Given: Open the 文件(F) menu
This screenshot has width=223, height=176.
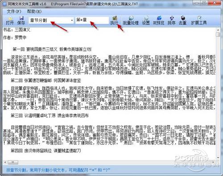Looking at the screenshot, I should click(x=14, y=12).
